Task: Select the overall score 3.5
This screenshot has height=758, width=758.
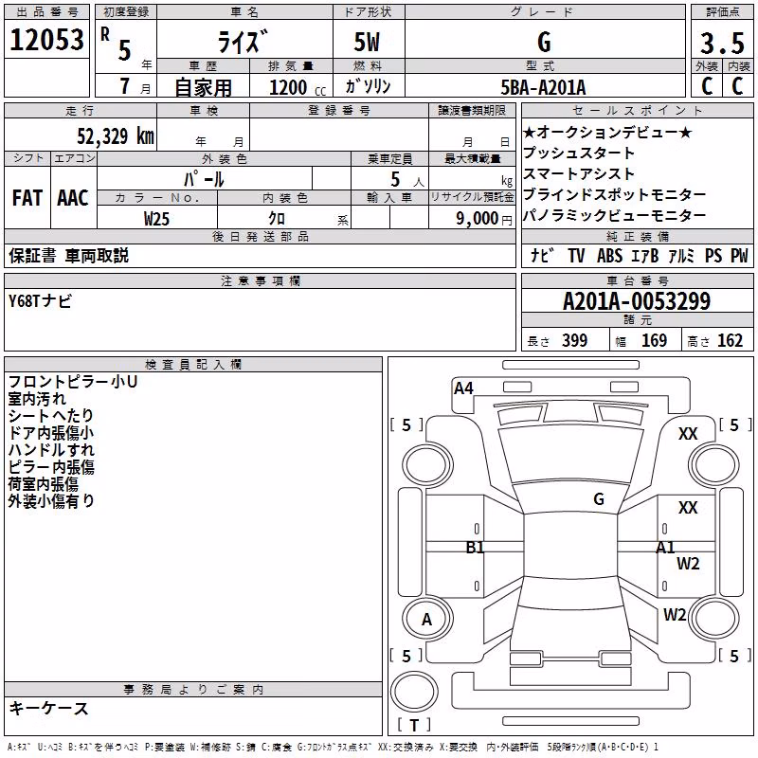Action: [722, 43]
